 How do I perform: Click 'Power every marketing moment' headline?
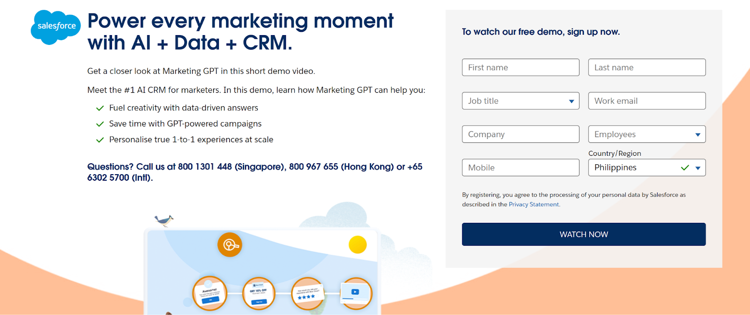pyautogui.click(x=240, y=32)
